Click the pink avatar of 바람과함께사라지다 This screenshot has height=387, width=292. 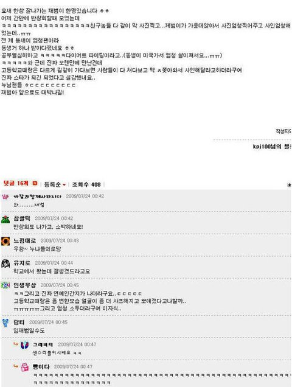coord(5,197)
